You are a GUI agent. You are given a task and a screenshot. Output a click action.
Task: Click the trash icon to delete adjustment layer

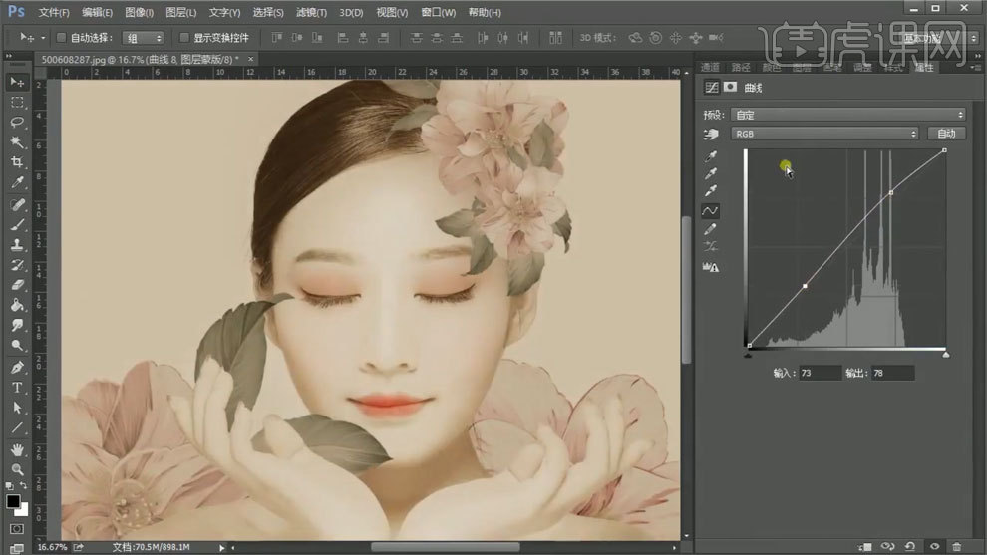(957, 546)
